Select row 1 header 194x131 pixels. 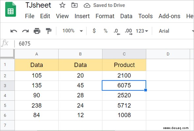tap(7, 65)
